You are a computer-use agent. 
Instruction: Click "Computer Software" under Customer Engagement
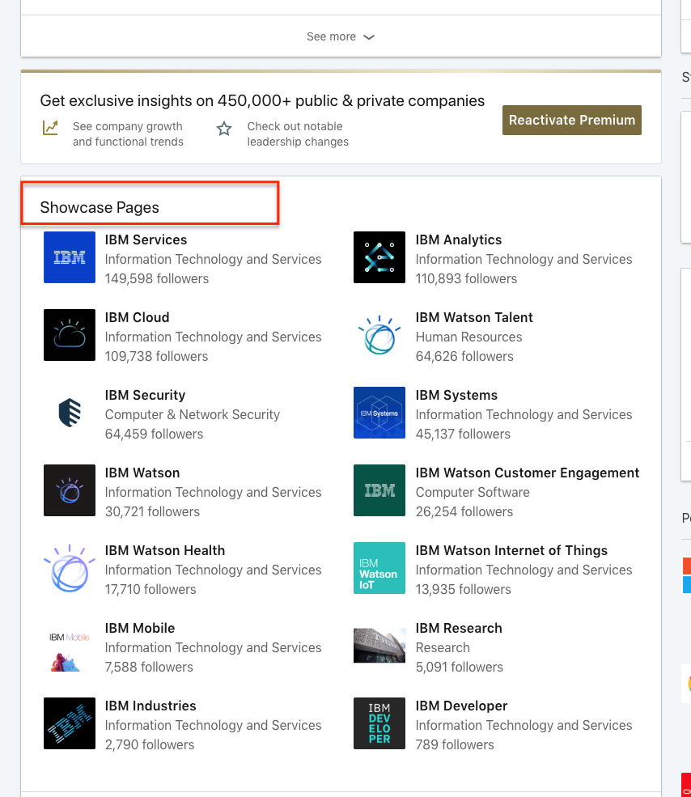(473, 493)
